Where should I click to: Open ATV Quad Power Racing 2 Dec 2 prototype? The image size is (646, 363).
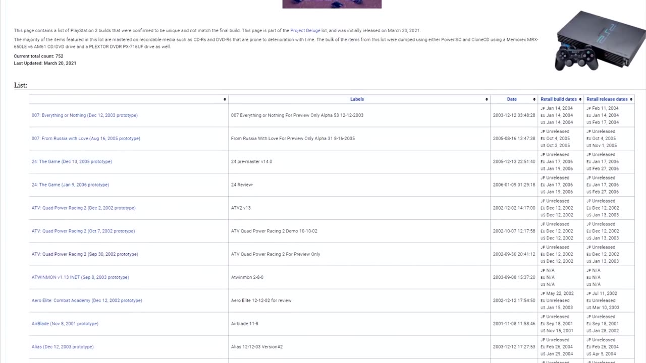coord(83,208)
